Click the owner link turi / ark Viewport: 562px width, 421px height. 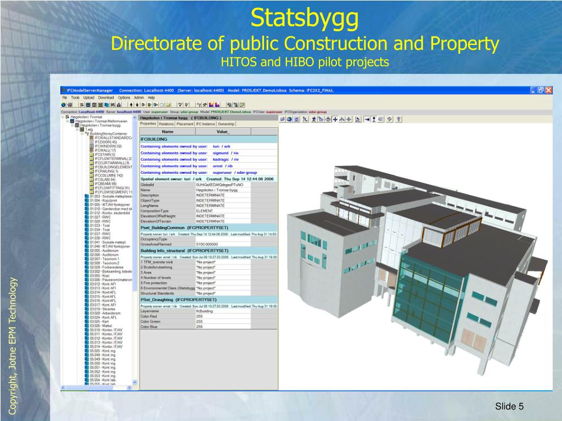222,146
